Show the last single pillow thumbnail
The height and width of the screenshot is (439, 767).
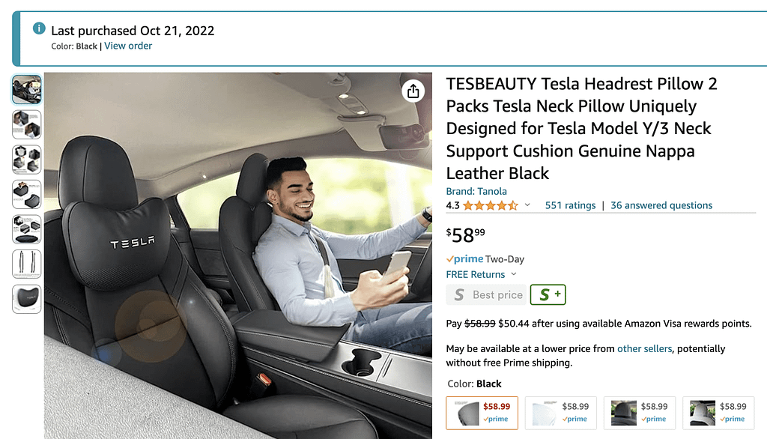tap(27, 299)
